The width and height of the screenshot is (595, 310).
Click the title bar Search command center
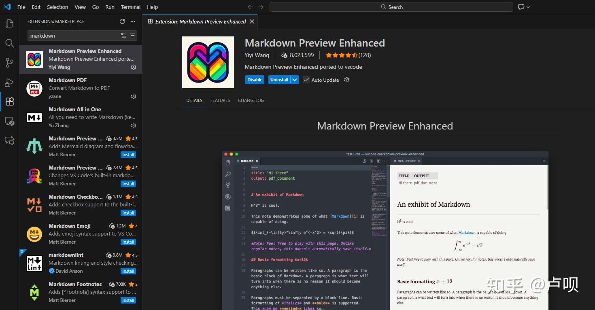point(391,7)
